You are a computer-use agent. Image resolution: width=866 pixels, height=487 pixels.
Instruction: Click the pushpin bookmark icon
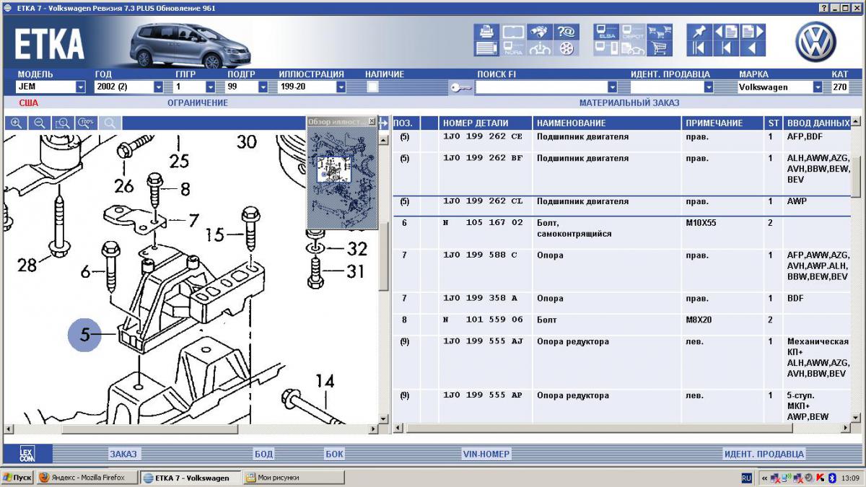(x=699, y=32)
